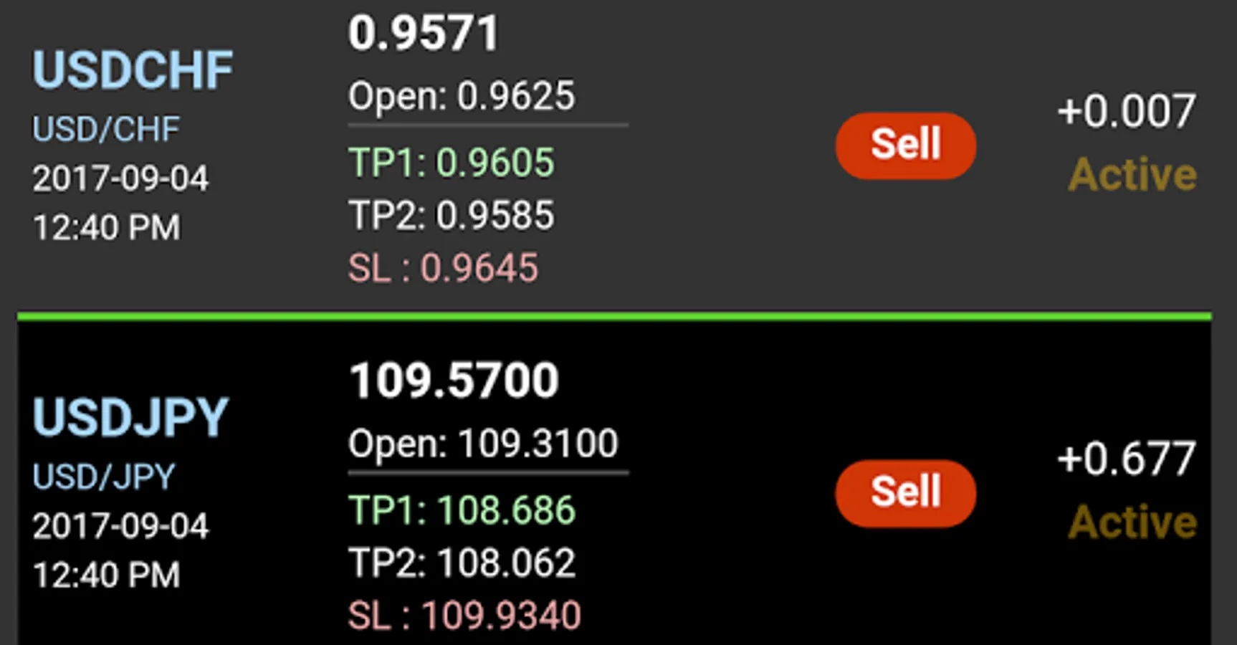
Task: Tap the Active status for USDJPY
Action: point(1132,522)
